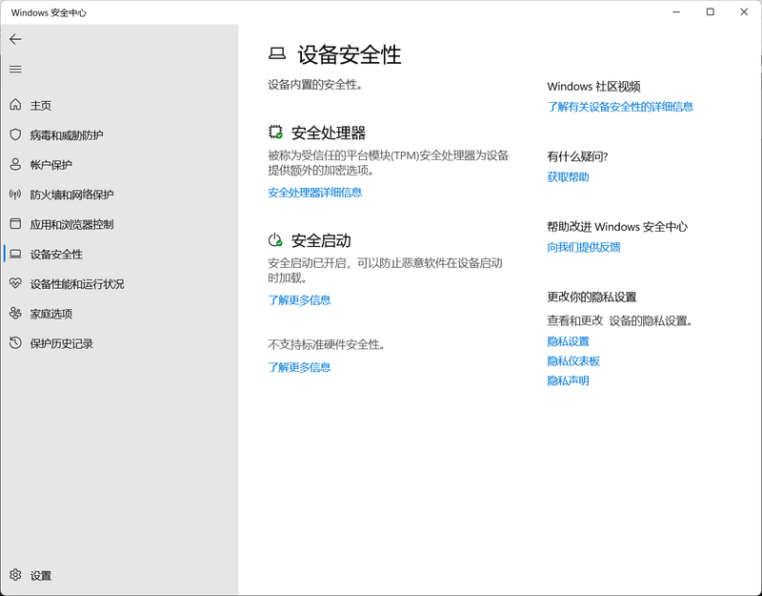Click the shield icon for 病毒和威胁防护
762x596 pixels.
pos(15,134)
